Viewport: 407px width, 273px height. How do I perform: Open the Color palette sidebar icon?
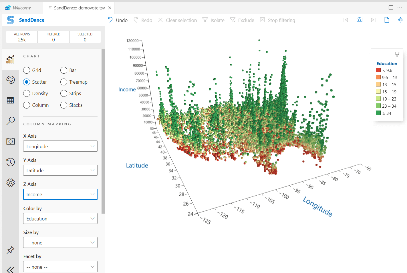(x=11, y=80)
